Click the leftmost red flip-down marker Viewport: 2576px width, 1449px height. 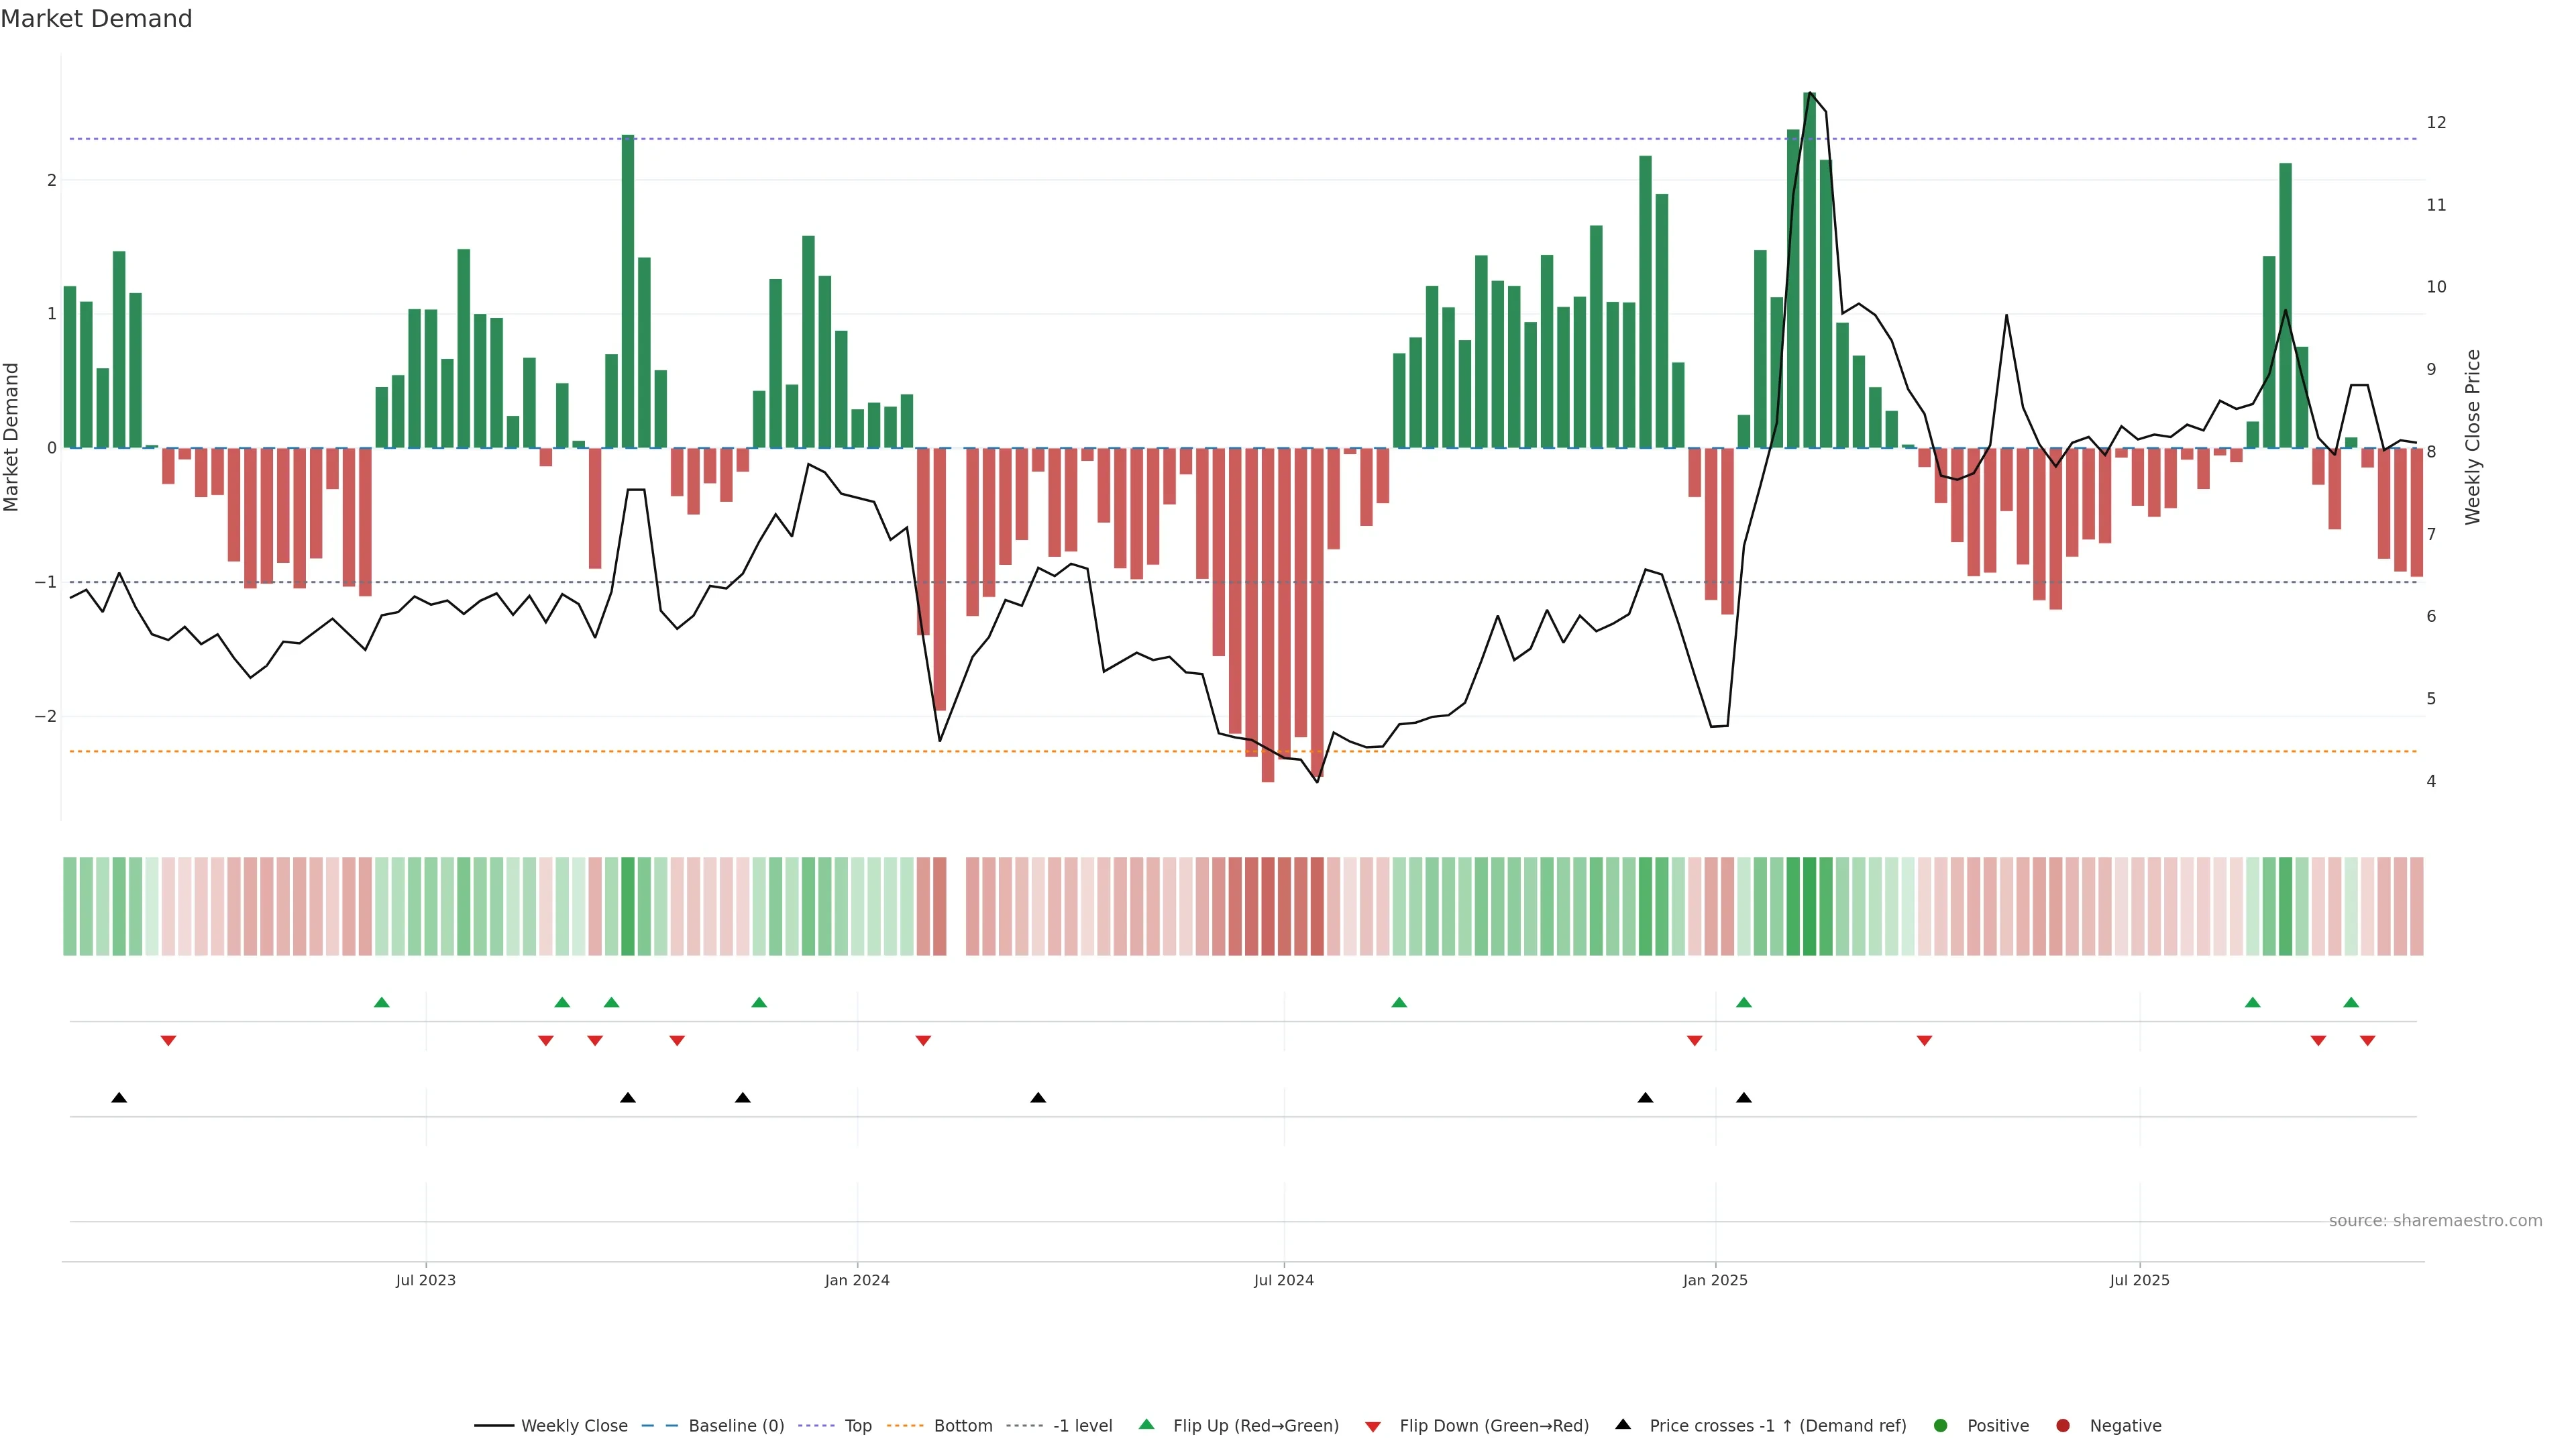[168, 1041]
